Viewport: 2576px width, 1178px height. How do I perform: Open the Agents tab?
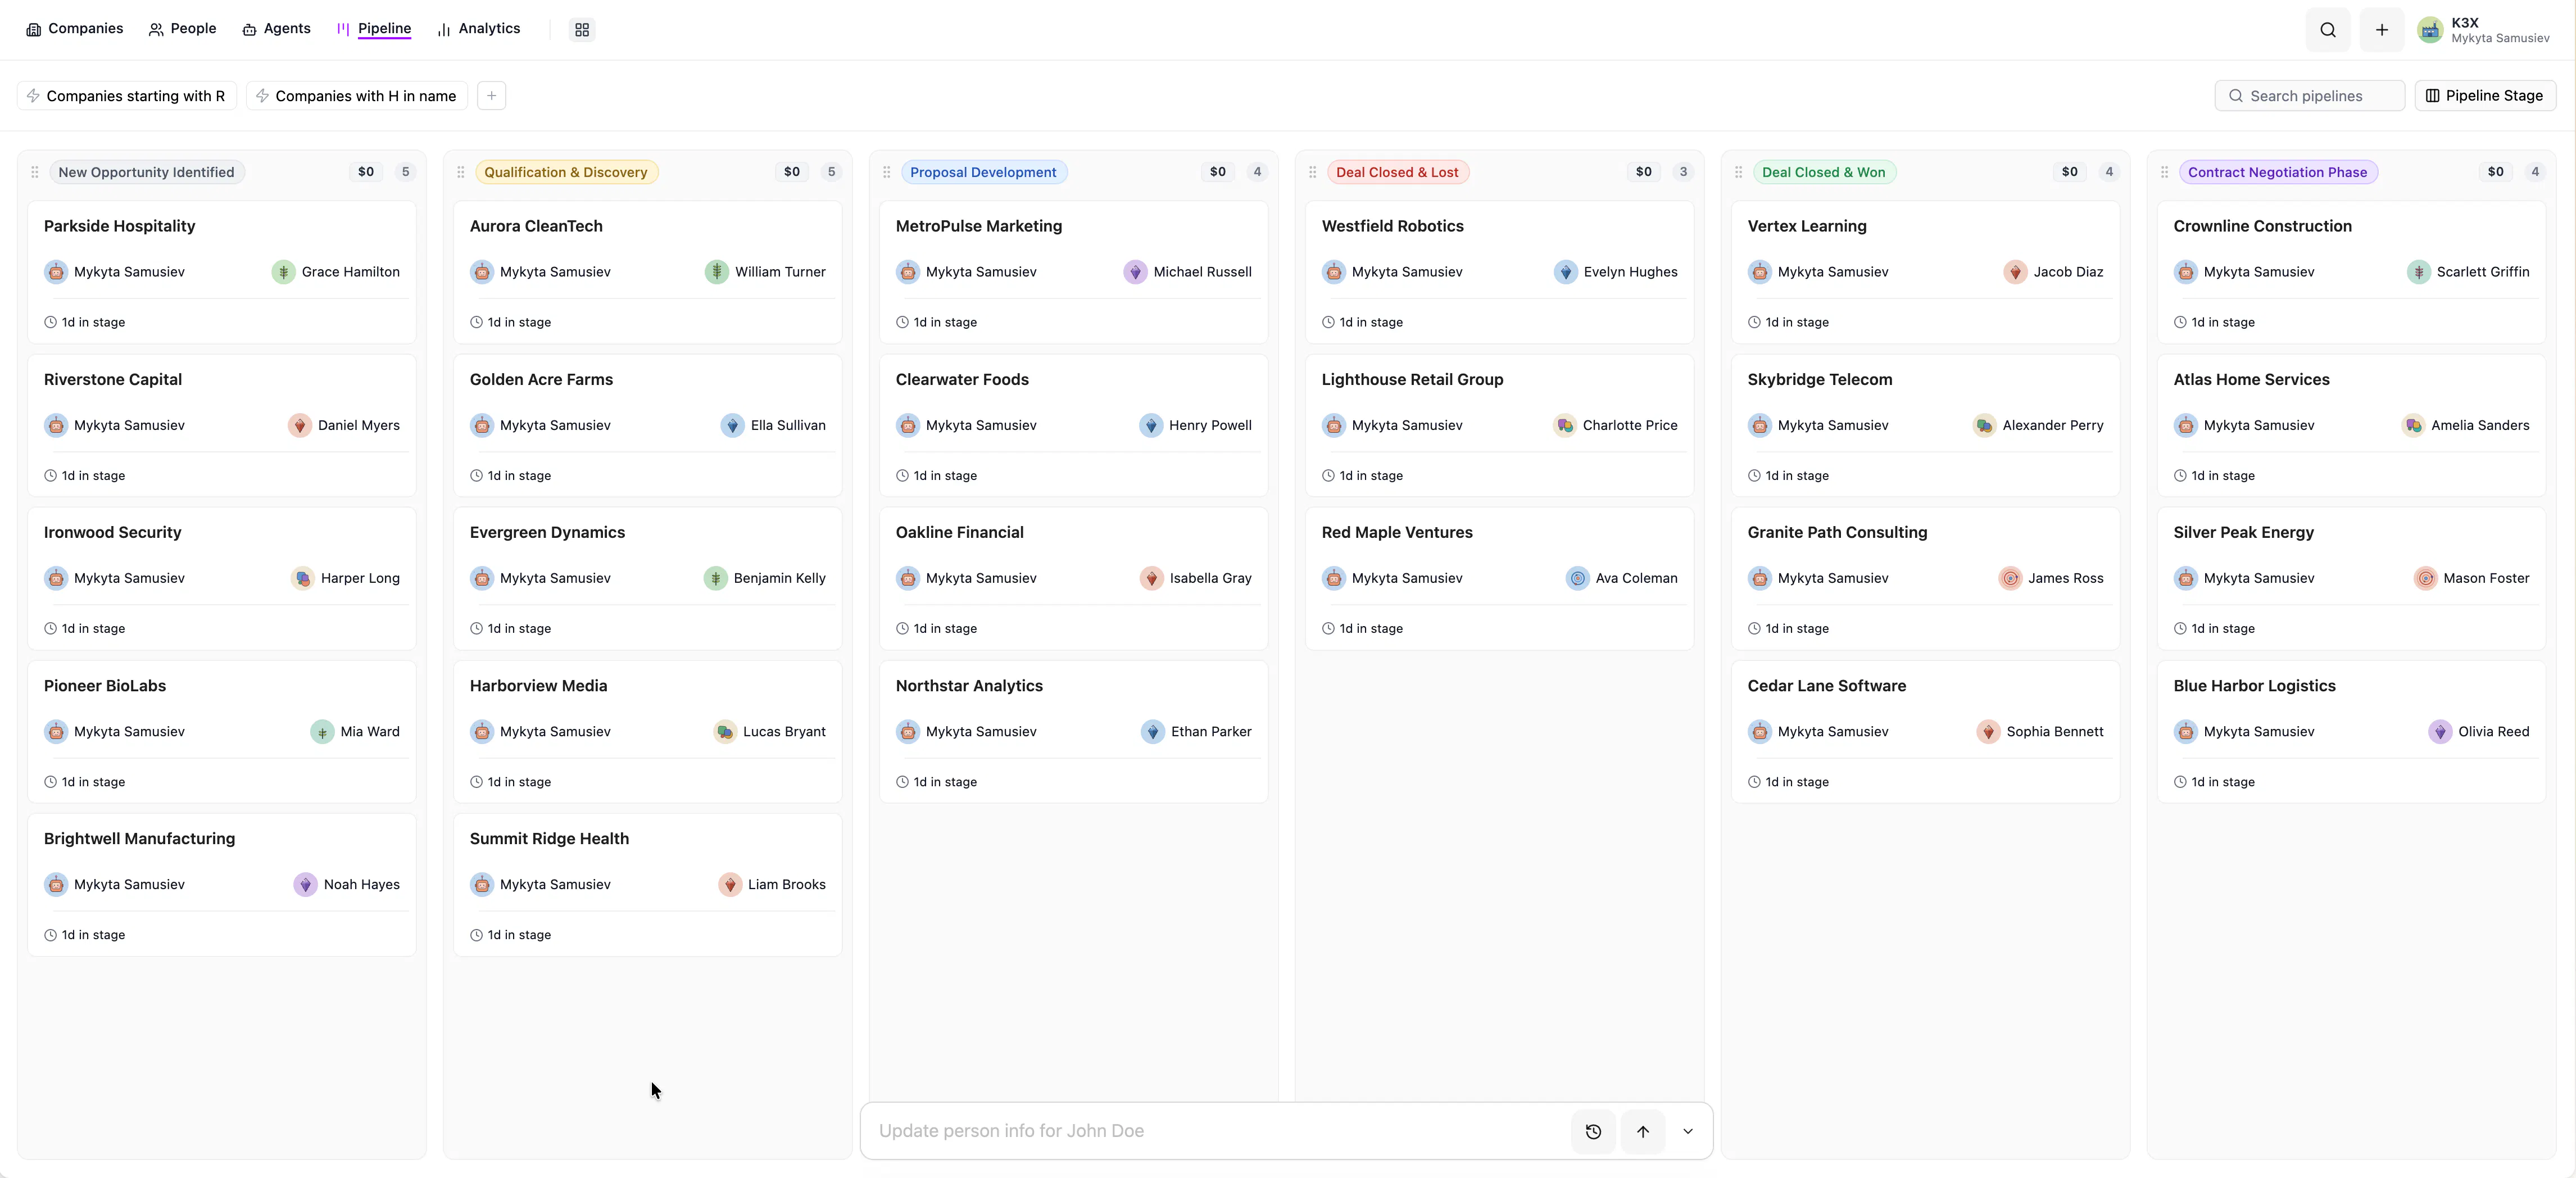point(277,29)
